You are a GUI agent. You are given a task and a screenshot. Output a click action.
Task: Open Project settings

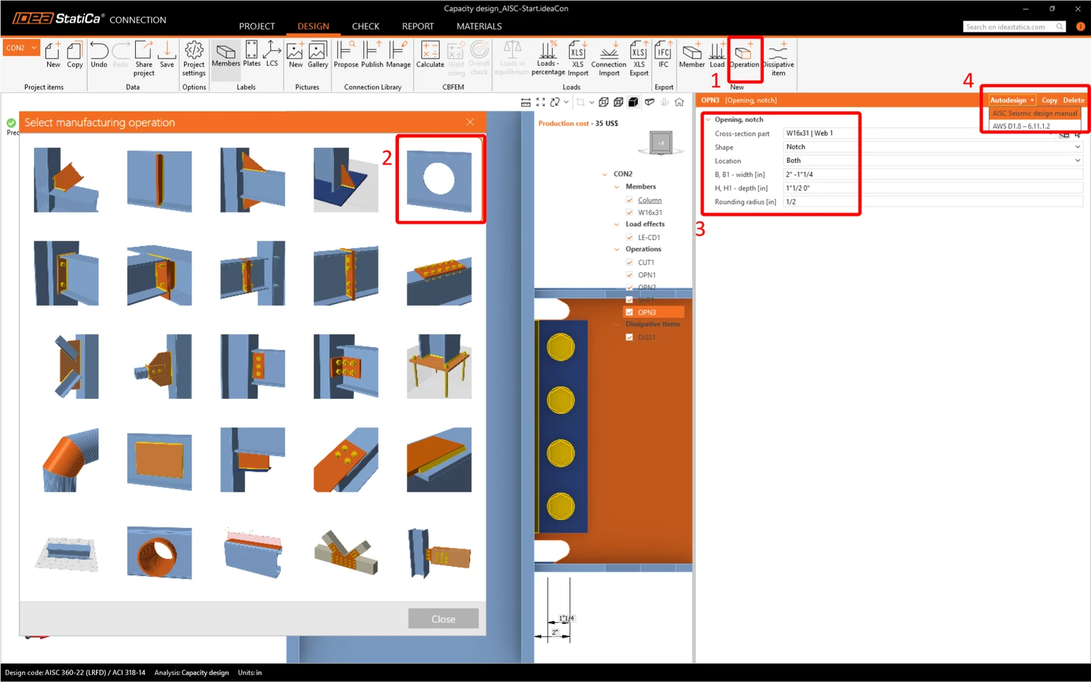point(194,59)
